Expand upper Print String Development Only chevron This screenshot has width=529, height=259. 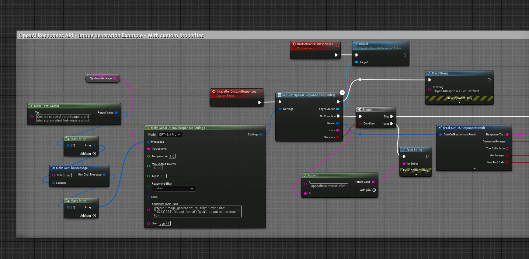pyautogui.click(x=460, y=102)
